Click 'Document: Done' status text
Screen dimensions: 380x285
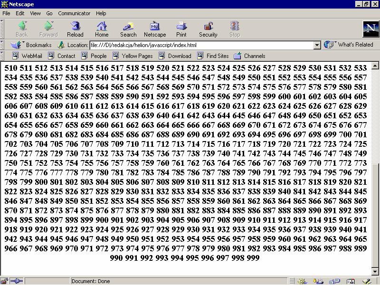91,281
